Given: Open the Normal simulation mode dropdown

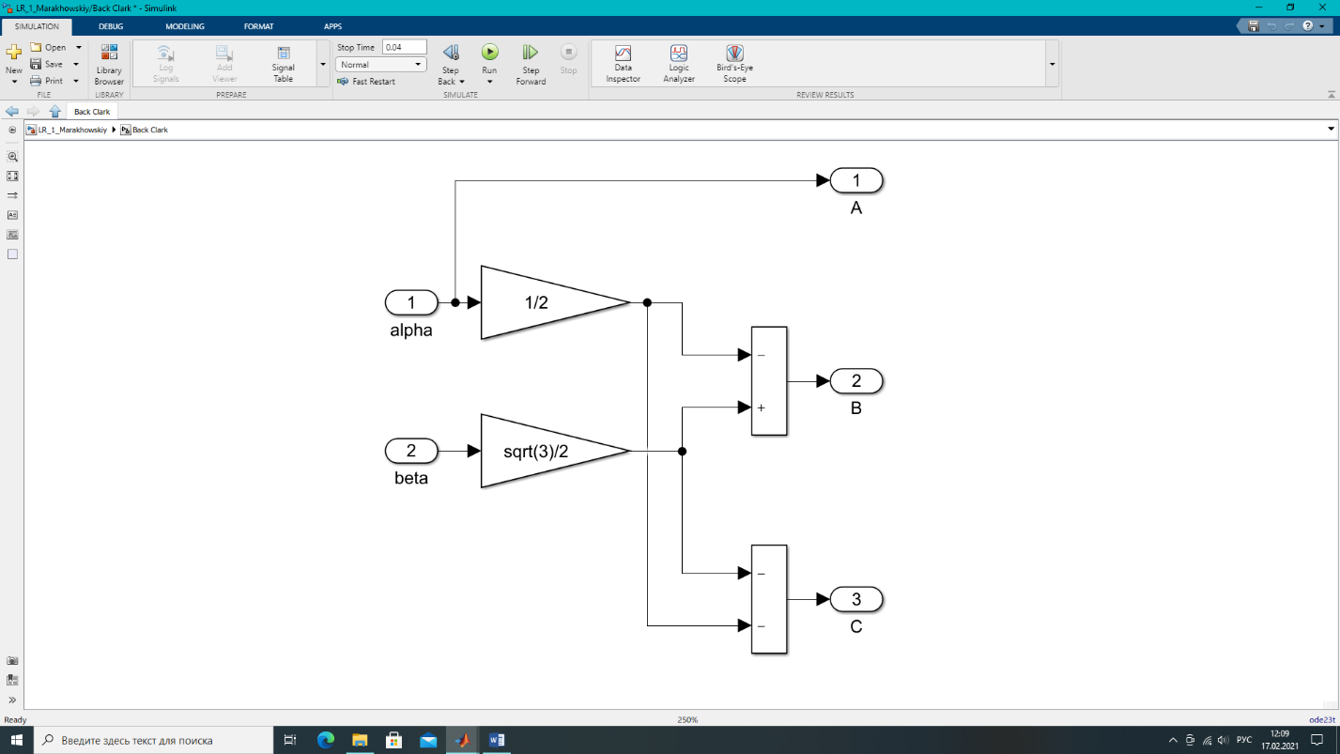Looking at the screenshot, I should pyautogui.click(x=380, y=65).
